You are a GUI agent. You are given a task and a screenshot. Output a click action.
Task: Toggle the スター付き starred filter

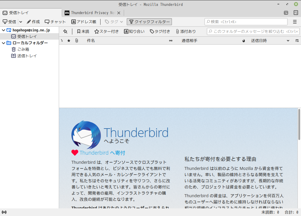106,31
